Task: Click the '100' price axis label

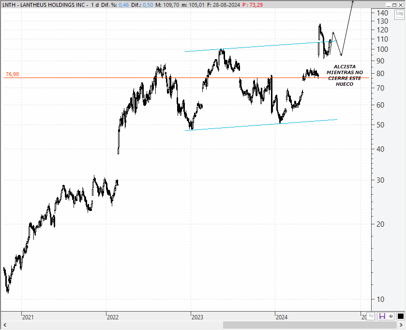Action: [382, 49]
